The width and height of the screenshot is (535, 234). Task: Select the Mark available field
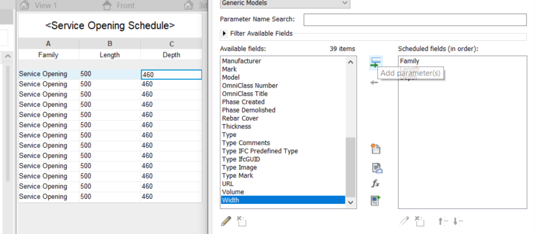coord(229,69)
